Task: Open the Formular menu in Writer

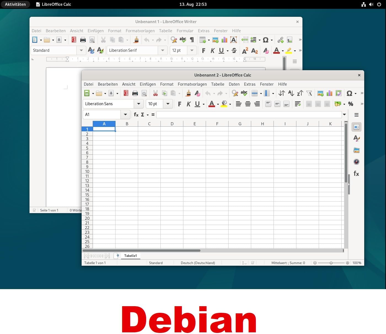Action: coord(185,31)
